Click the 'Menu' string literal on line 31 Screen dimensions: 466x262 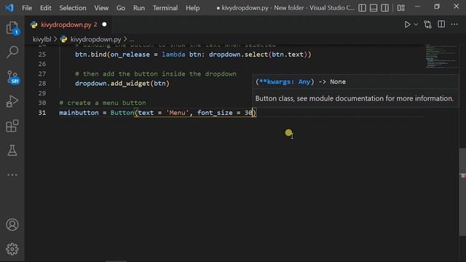[x=178, y=113]
